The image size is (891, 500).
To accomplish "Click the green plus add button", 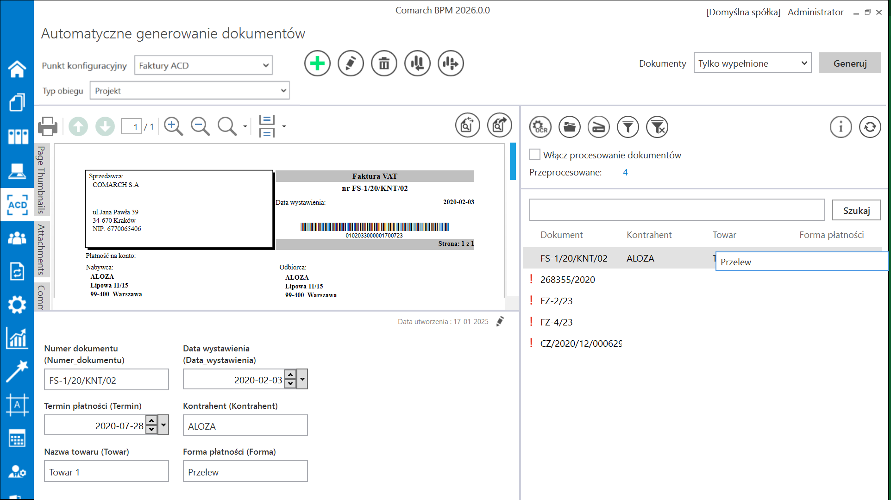I will (x=317, y=63).
